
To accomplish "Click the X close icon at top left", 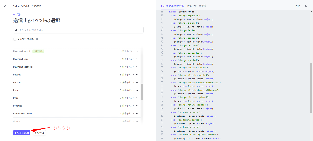I will coord(5,6).
